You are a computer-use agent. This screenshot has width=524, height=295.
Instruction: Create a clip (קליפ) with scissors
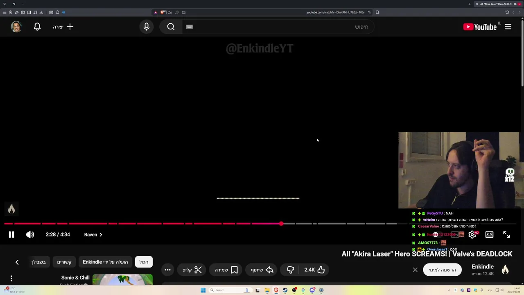[192, 270]
